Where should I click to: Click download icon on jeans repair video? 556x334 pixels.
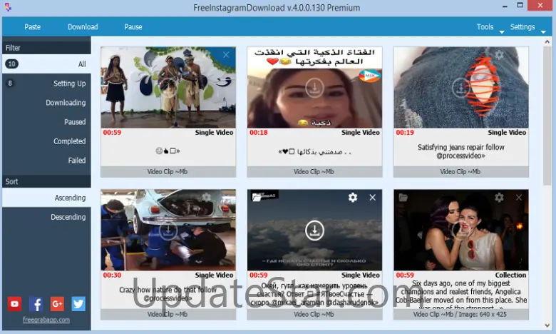[461, 88]
